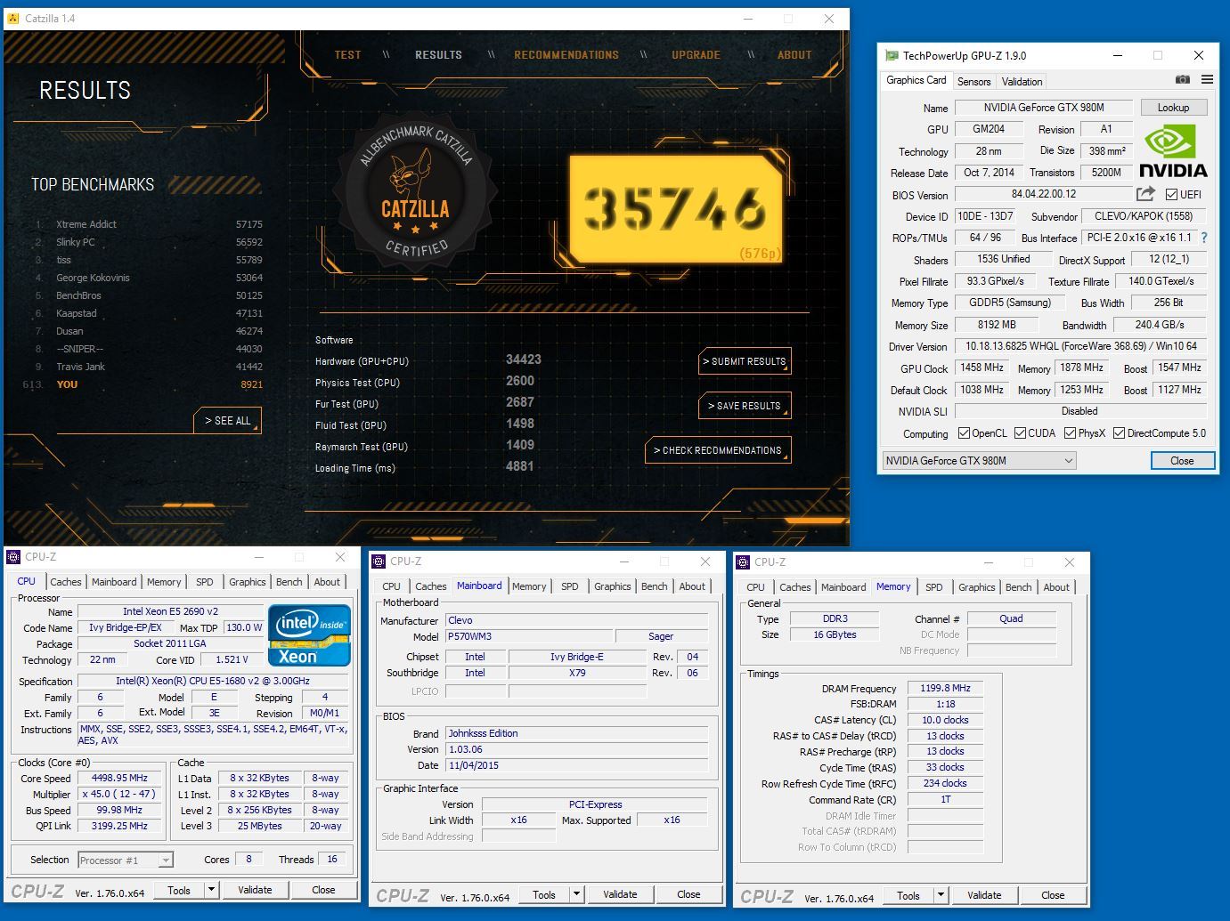Image resolution: width=1230 pixels, height=921 pixels.
Task: Toggle PhysX computing checkbox
Action: point(1070,433)
